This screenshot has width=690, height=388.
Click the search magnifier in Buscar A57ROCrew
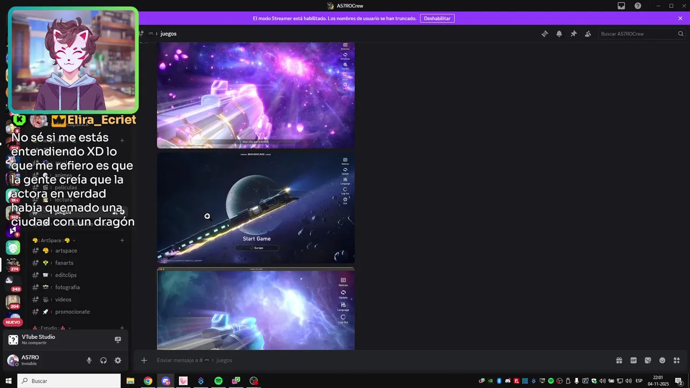tap(680, 33)
